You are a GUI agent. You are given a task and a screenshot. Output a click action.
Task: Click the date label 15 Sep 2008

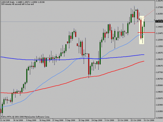tap(84, 120)
